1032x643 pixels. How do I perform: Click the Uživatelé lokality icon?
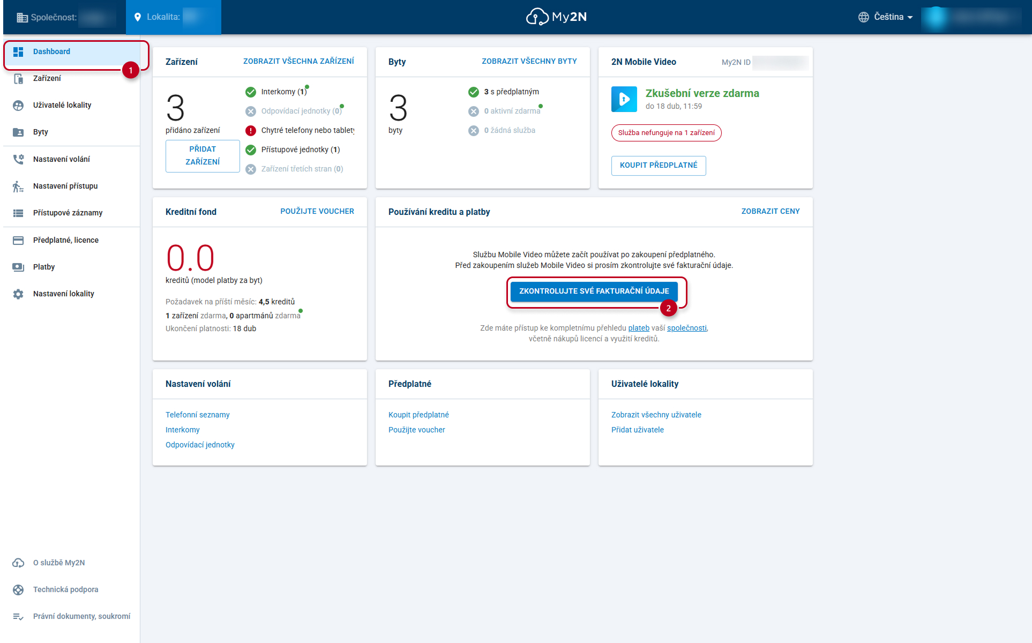click(x=18, y=105)
